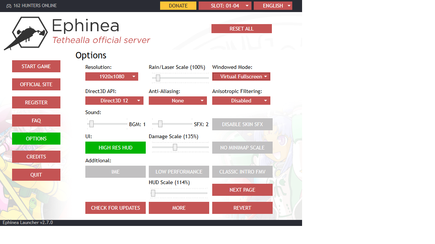Open the FAQ sidebar item
Viewport: 435px width, 244px height.
(36, 120)
